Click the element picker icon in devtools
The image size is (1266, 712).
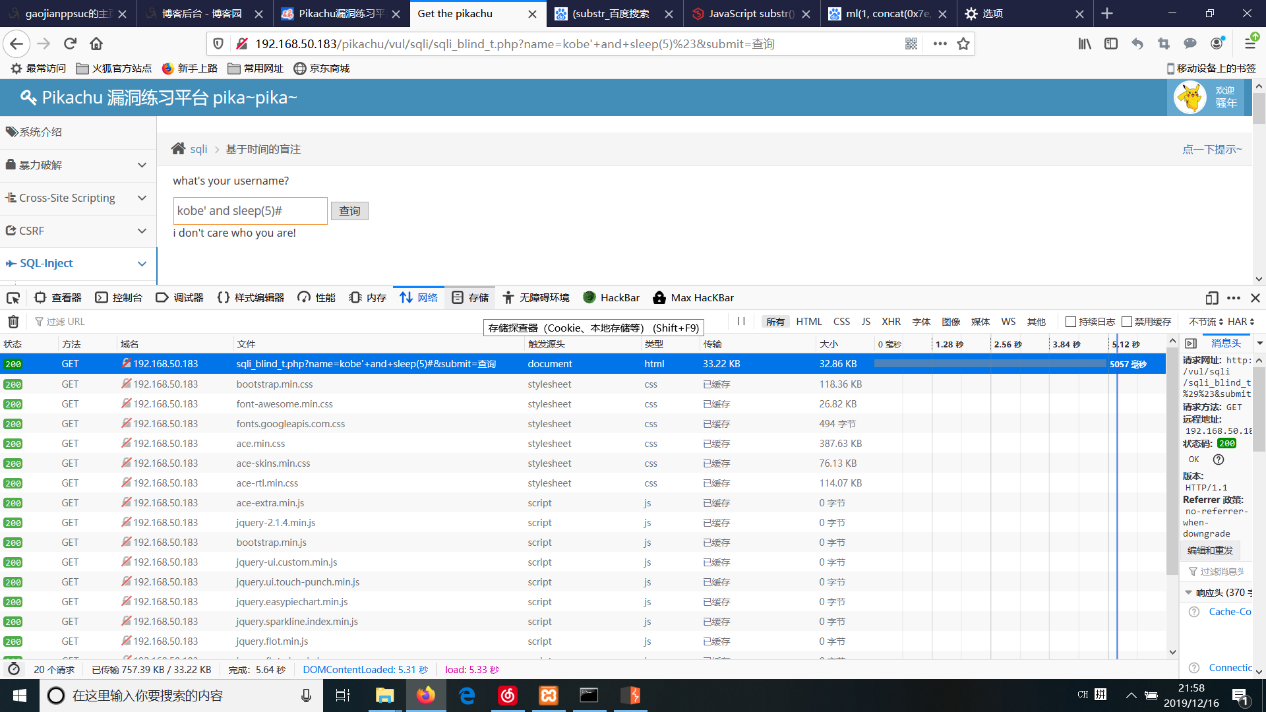[13, 298]
